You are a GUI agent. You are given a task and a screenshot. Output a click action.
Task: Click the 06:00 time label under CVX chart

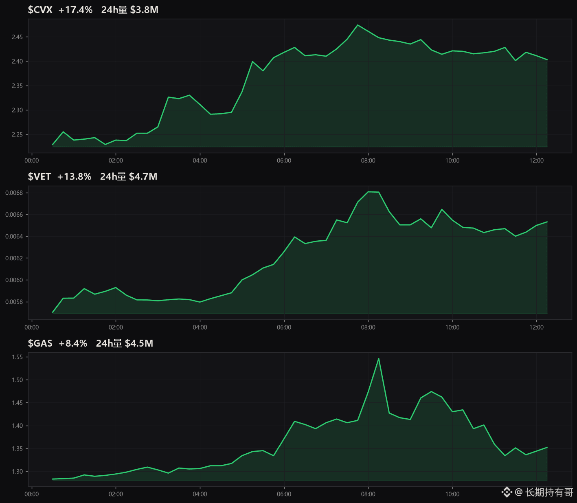coord(284,160)
